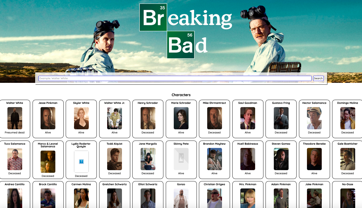The height and width of the screenshot is (208, 362).
Task: Click the Characters heading
Action: [x=181, y=95]
